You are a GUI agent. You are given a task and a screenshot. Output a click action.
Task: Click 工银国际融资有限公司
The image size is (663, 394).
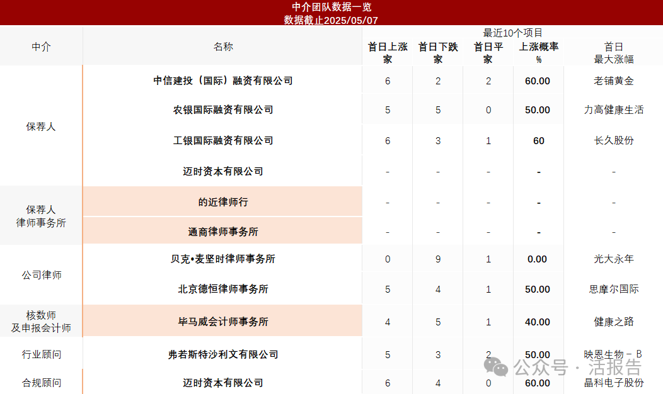click(x=223, y=140)
